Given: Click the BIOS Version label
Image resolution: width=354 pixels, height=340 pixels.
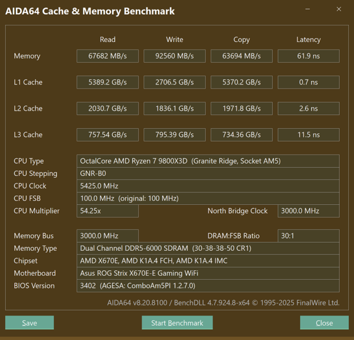Looking at the screenshot, I should click(x=34, y=286).
